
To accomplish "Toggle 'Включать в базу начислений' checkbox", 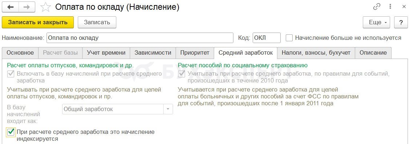I will click(11, 74).
